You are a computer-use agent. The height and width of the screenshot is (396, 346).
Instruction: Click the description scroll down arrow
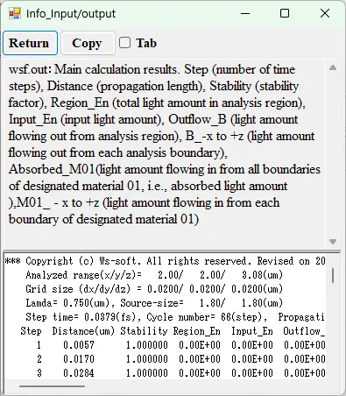333,242
